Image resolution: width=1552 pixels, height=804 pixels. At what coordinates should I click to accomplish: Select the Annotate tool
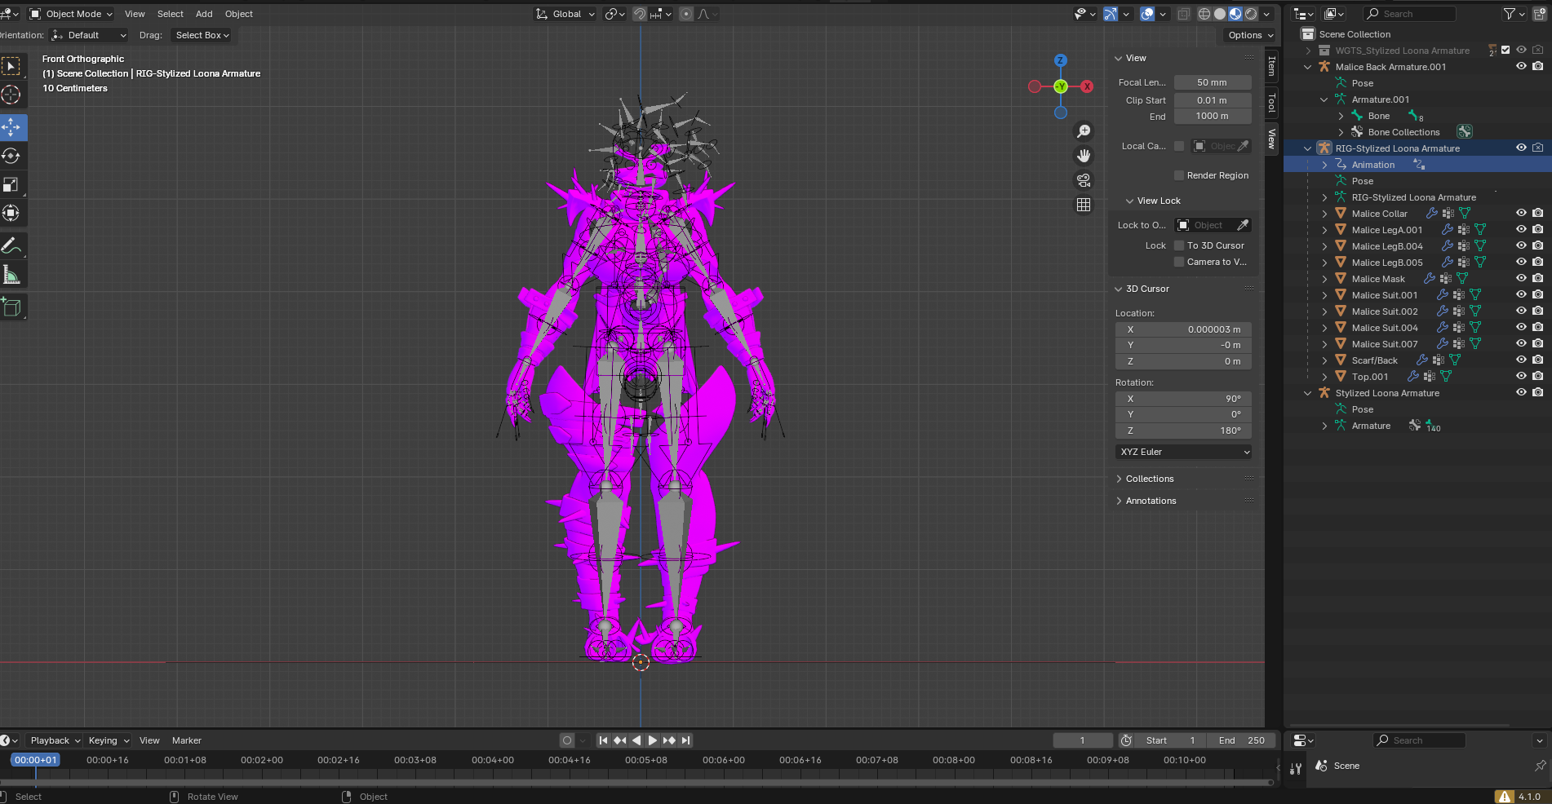[11, 245]
